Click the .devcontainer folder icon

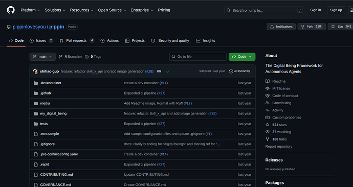point(36,83)
